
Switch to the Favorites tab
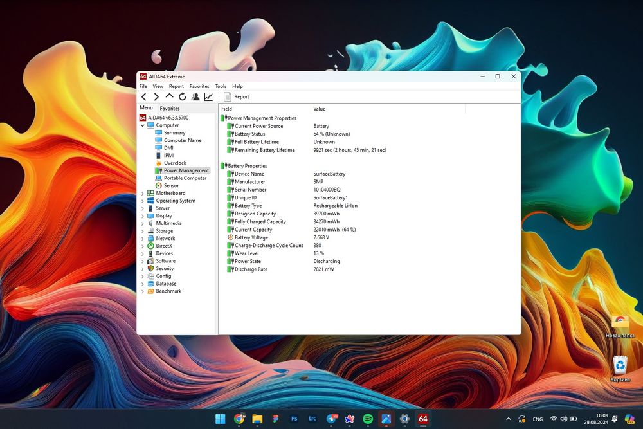[x=170, y=109]
